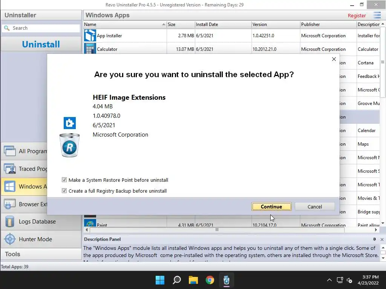Close the Description Panel
The height and width of the screenshot is (289, 386).
point(382,239)
